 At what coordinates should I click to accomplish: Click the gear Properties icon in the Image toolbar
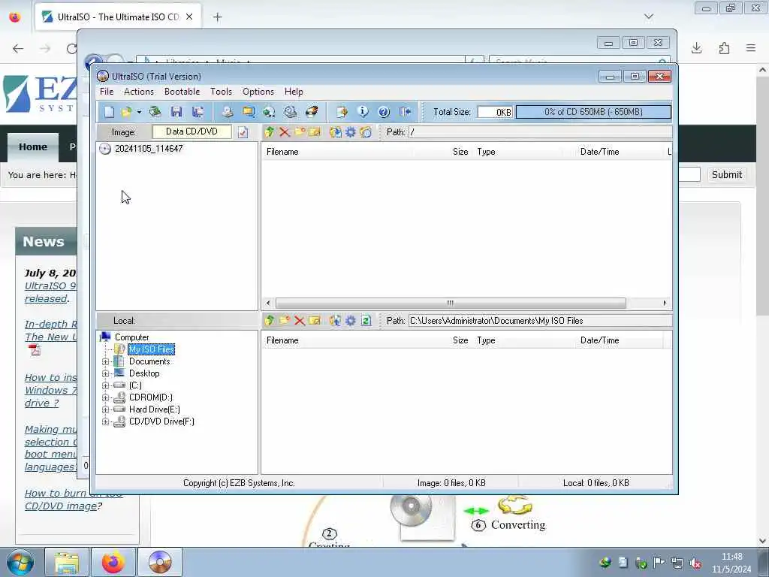pyautogui.click(x=351, y=132)
